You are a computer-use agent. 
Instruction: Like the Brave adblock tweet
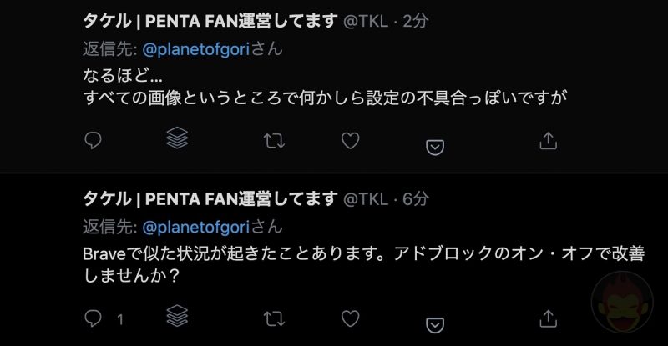(x=352, y=318)
